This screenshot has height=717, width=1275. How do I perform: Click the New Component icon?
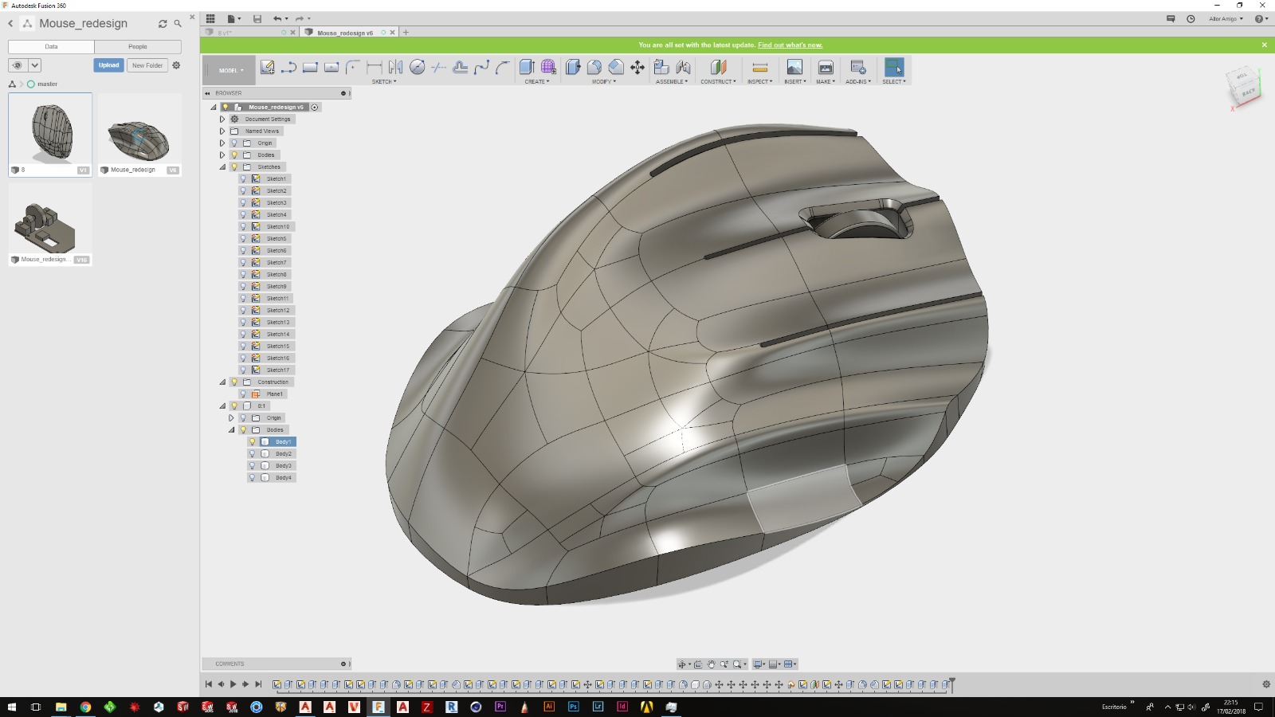(661, 68)
